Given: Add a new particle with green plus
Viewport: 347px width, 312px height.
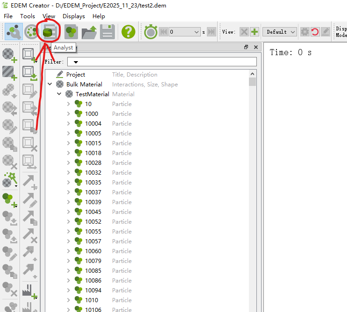Looking at the screenshot, I should [x=10, y=200].
